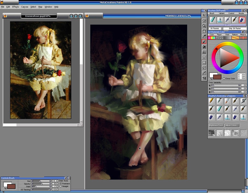Open the Nozzle menu in Brushes palette
This screenshot has height=193, width=248.
[x=241, y=13]
